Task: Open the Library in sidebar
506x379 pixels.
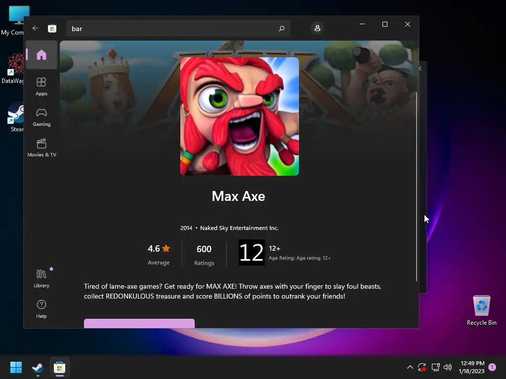Action: tap(42, 278)
